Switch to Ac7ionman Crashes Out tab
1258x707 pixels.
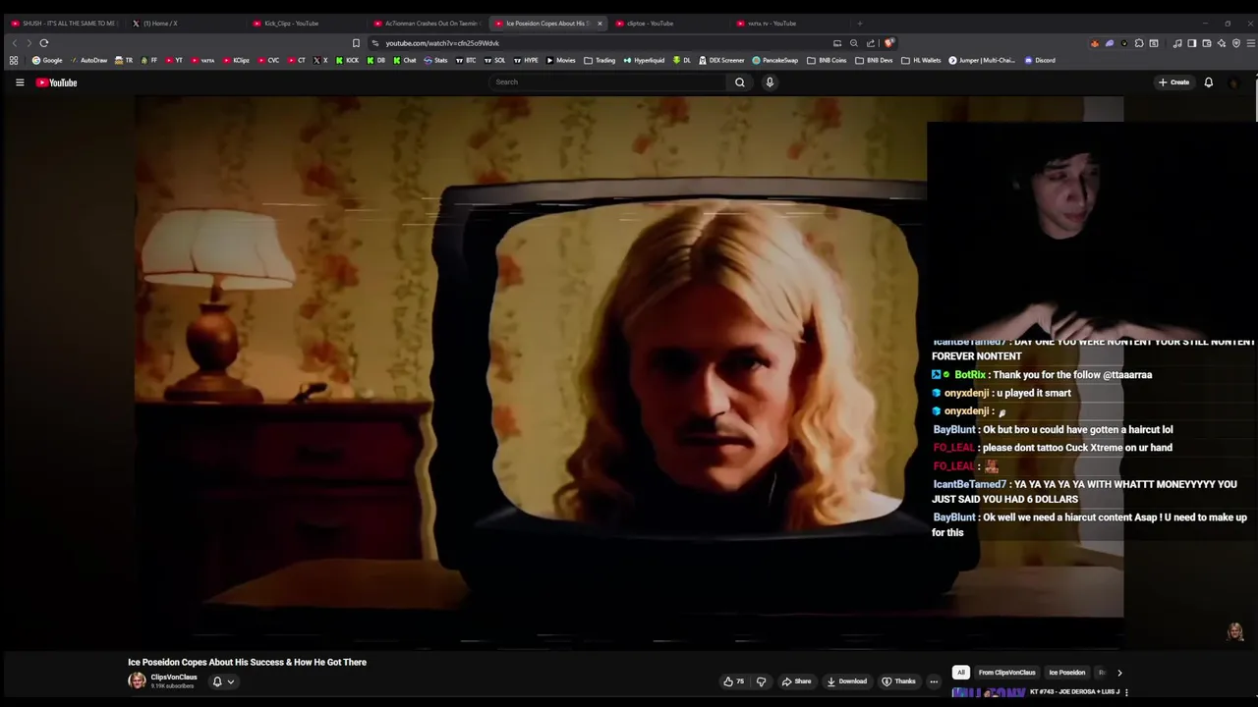(x=428, y=24)
